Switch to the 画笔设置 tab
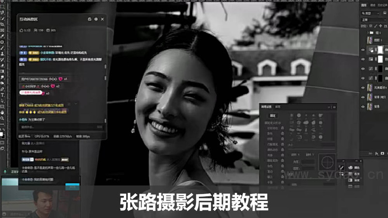 click(266, 107)
